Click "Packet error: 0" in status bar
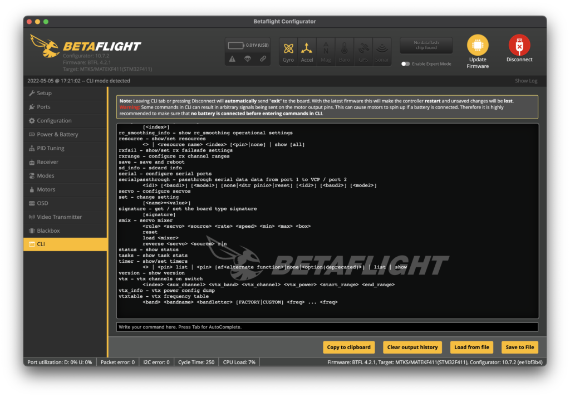Screen dimensions: 570x397 (117, 362)
